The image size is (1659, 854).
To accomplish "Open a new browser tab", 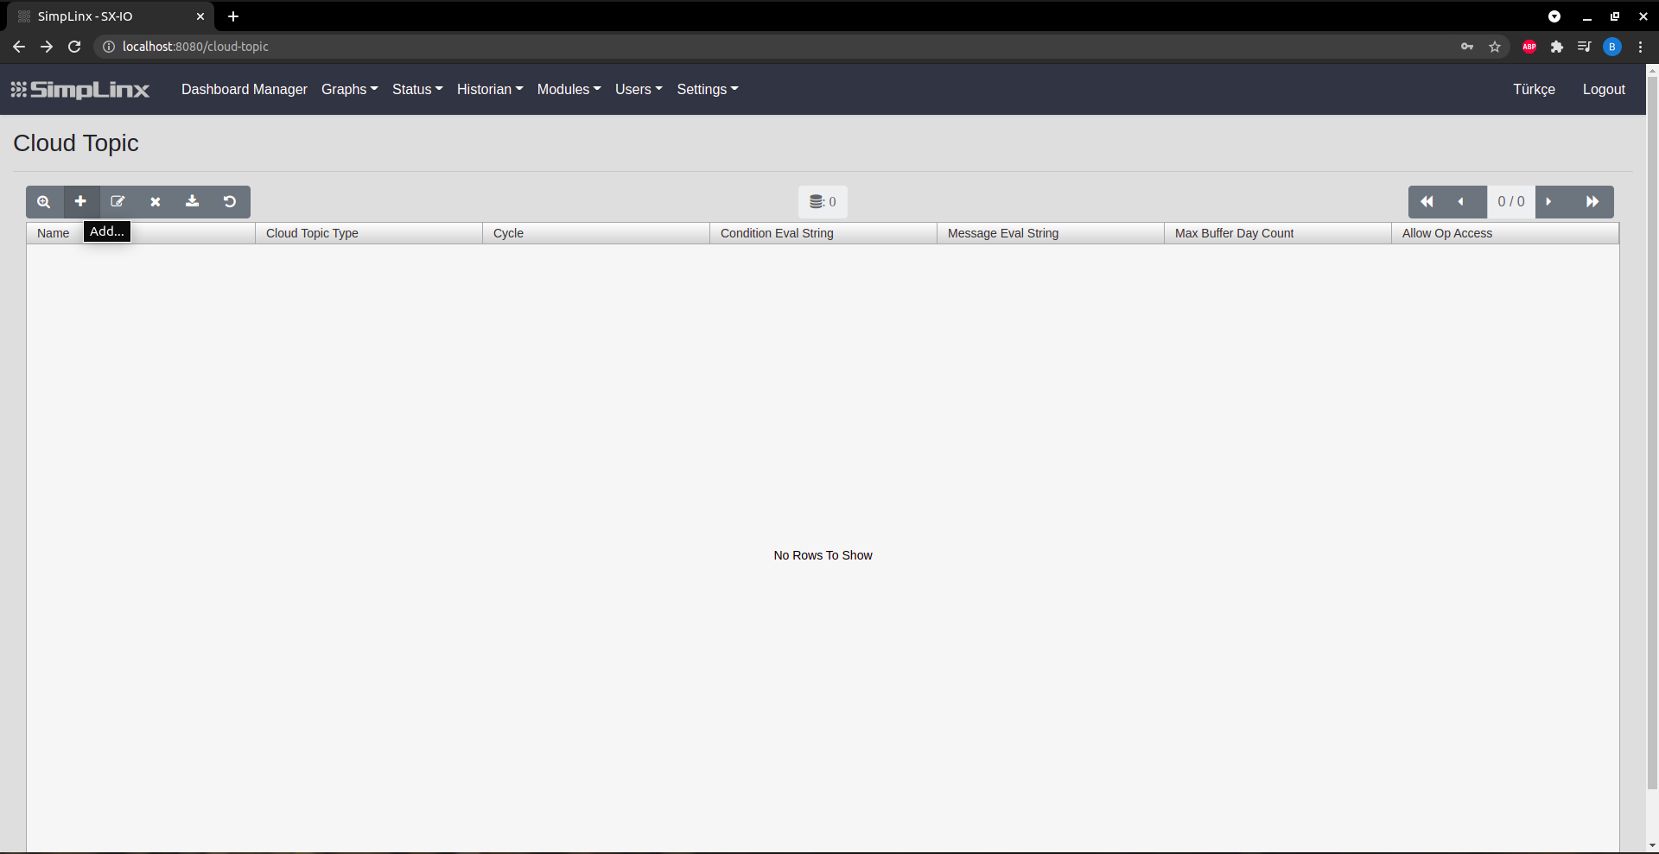I will click(x=233, y=16).
